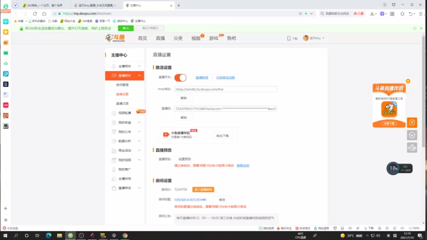Reload the page with refresh icon
The width and height of the screenshot is (427, 240).
(x=35, y=14)
